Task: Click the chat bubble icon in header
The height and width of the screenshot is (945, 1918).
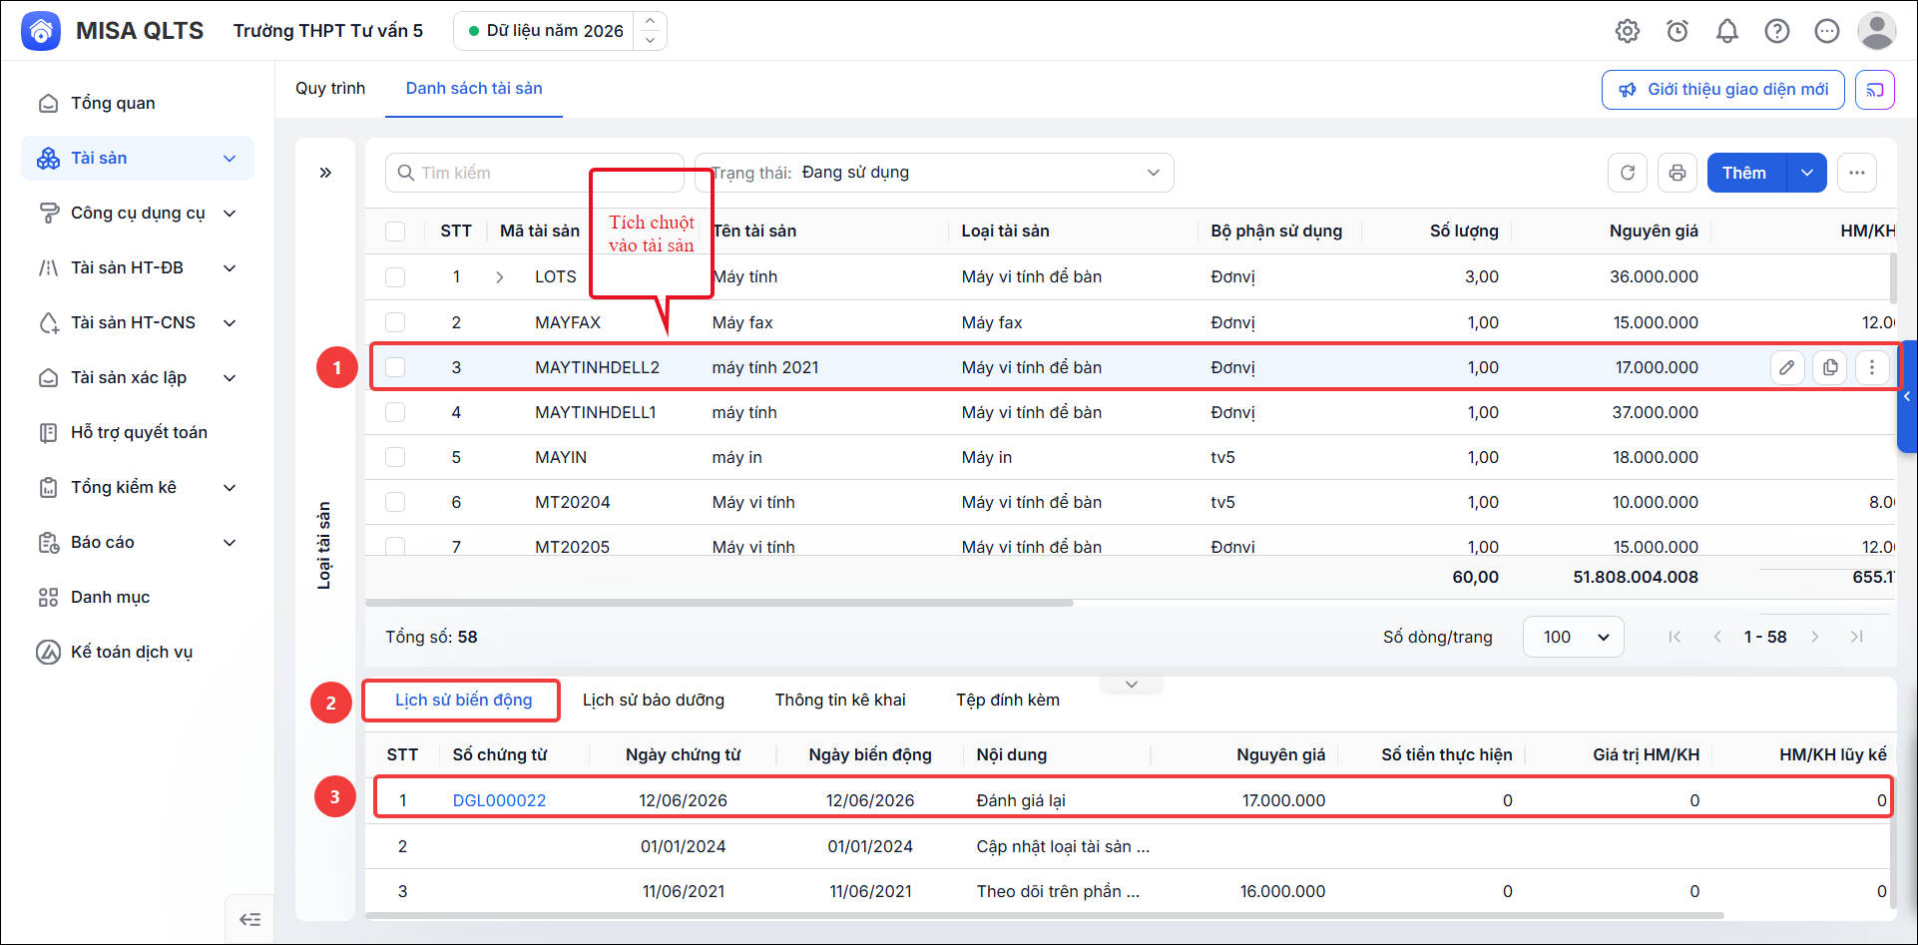Action: pos(1827,31)
